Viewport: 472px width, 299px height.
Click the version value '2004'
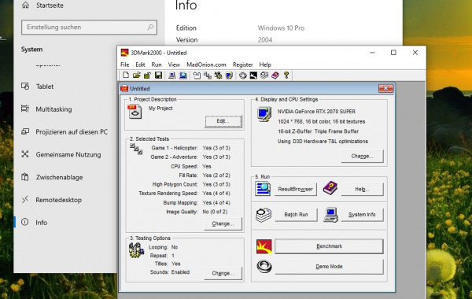point(265,40)
